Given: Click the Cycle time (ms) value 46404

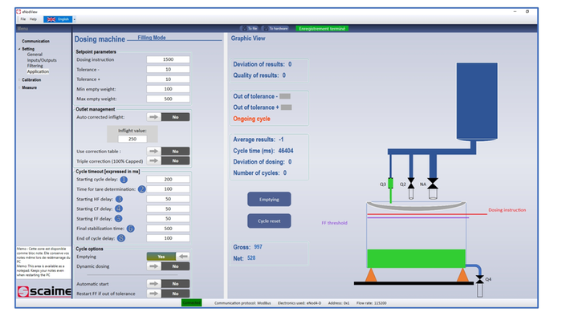Looking at the screenshot, I should tap(286, 151).
